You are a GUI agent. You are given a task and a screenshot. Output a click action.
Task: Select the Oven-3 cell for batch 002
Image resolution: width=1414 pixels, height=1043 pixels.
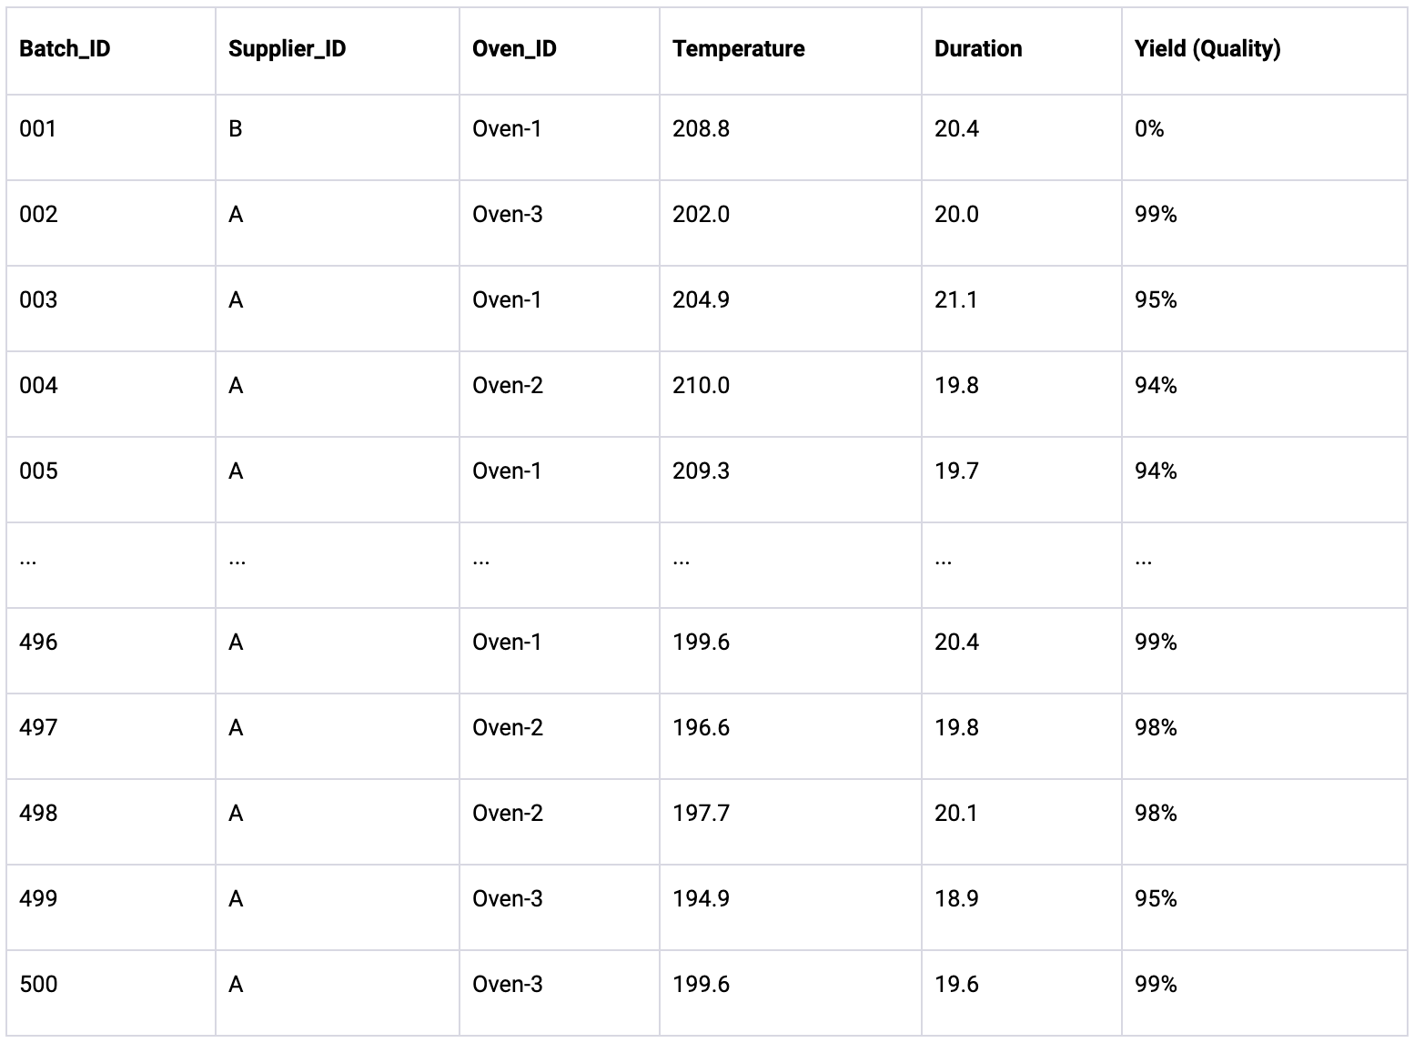pos(507,215)
